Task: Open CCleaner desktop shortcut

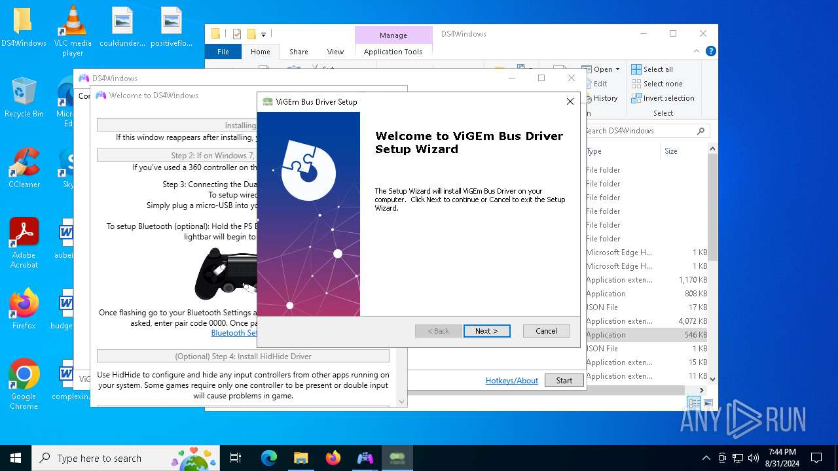Action: (24, 168)
